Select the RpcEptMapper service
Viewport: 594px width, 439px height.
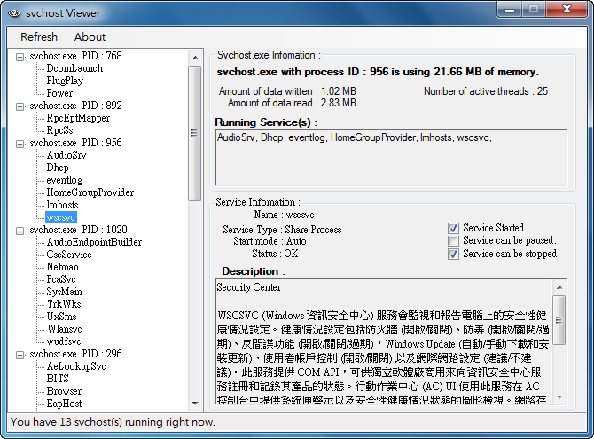(78, 118)
